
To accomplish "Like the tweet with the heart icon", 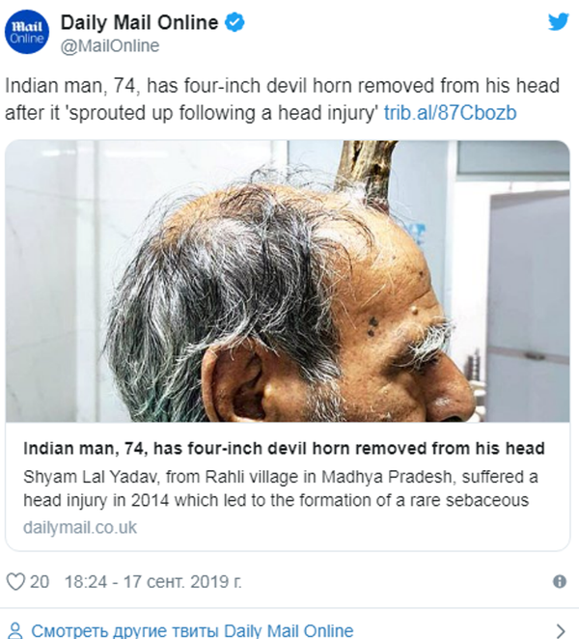I will tap(15, 581).
